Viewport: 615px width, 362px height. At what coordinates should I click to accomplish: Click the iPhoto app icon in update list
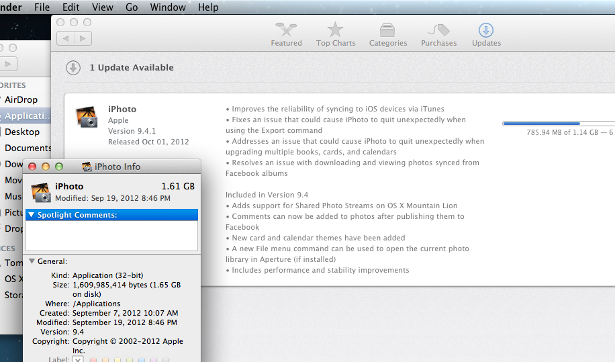(x=87, y=116)
